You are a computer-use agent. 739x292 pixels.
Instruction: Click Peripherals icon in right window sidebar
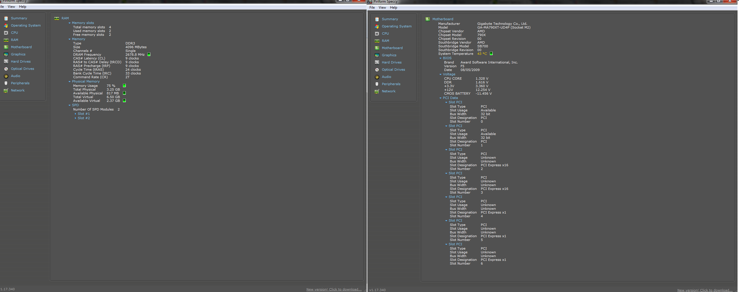tap(377, 84)
